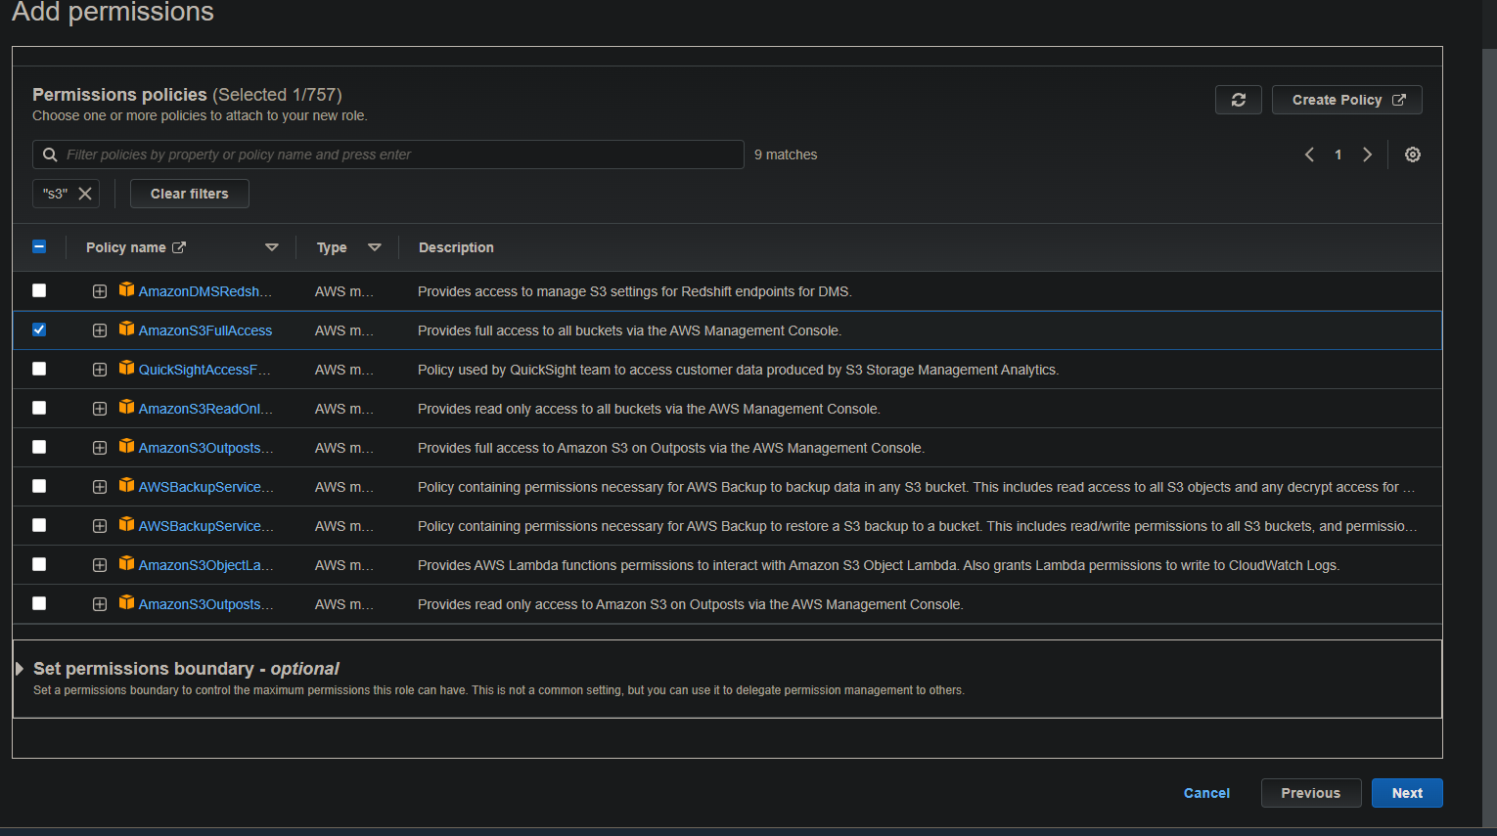Check the AmazonS3ReadOnl… policy checkbox

(39, 408)
